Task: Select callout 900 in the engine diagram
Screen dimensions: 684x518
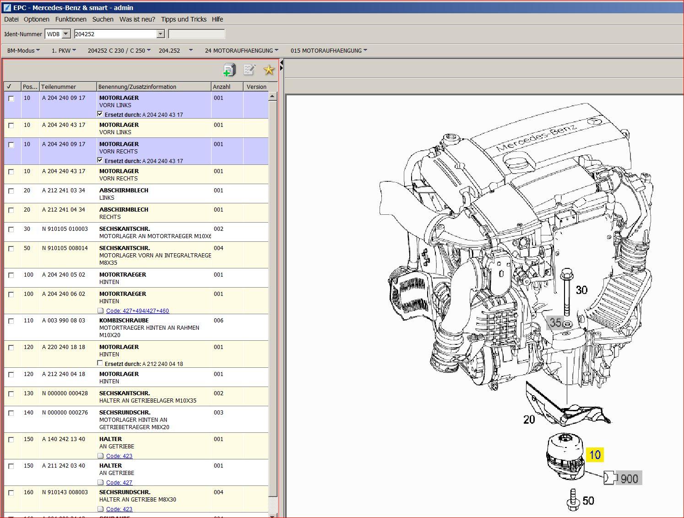Action: [629, 478]
